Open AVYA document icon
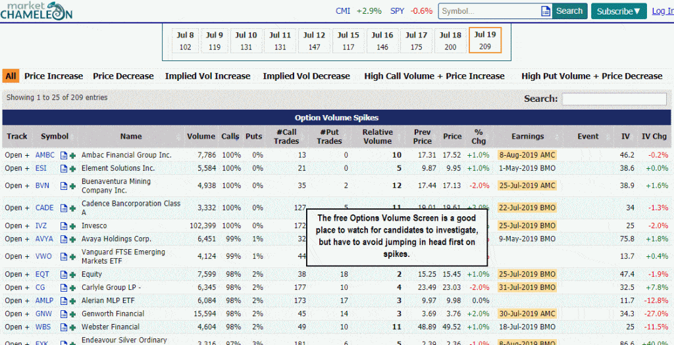The width and height of the screenshot is (674, 345). [64, 239]
